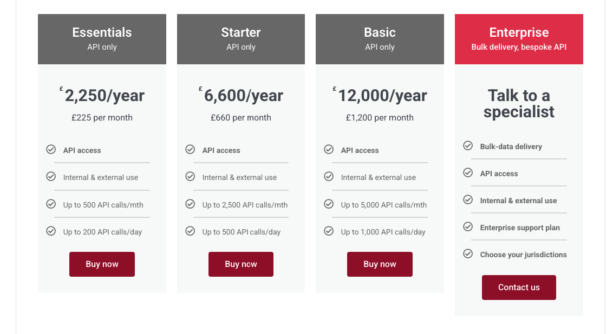Select the Enterprise plan red header
The height and width of the screenshot is (334, 613).
point(519,39)
